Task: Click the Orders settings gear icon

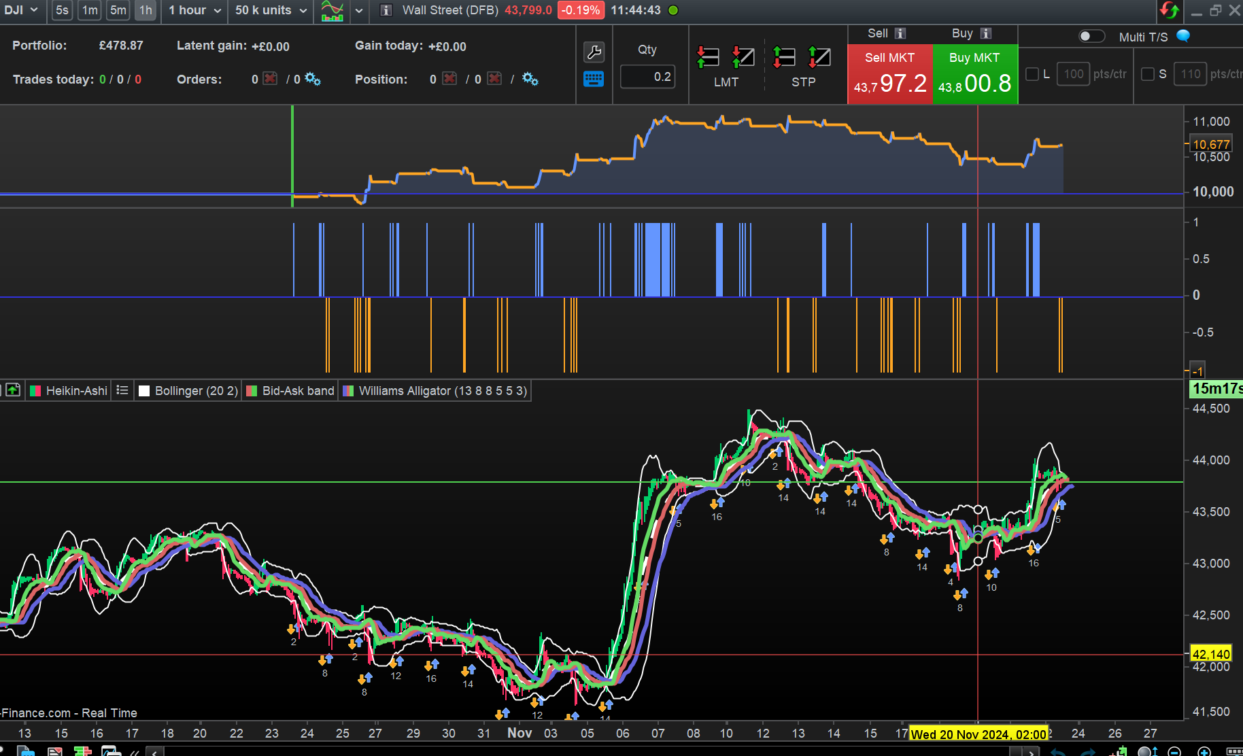Action: coord(313,79)
